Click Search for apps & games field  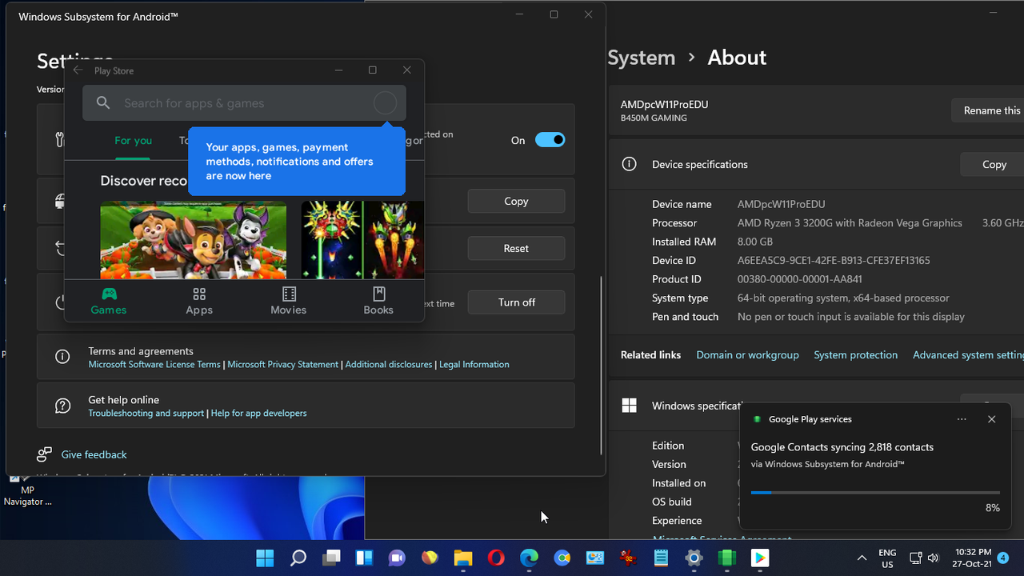(244, 103)
